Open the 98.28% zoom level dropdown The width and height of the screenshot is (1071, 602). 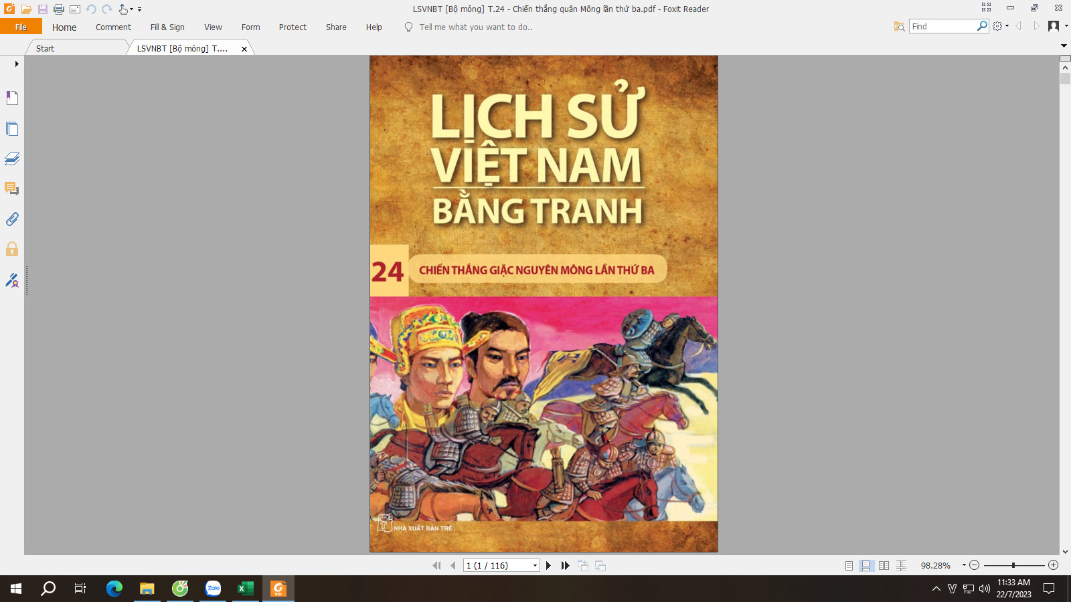click(964, 565)
